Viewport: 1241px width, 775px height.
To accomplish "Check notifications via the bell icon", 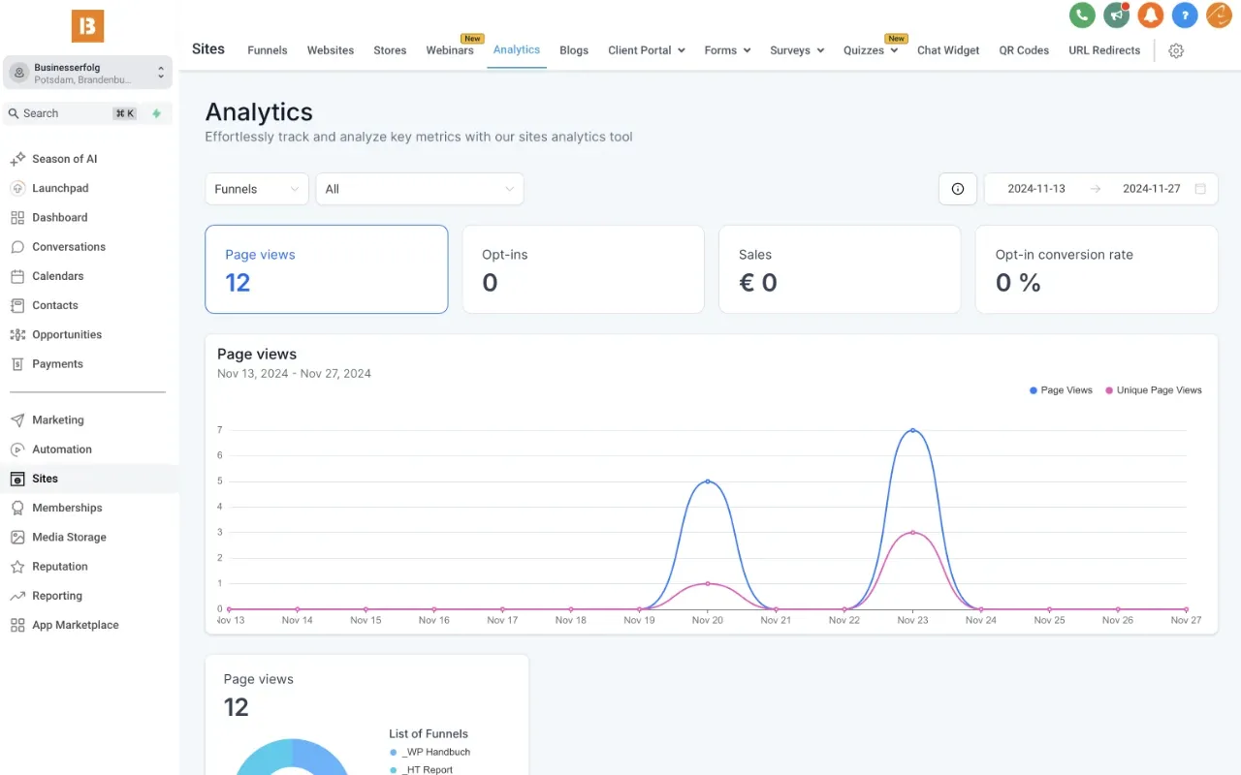I will tap(1151, 15).
